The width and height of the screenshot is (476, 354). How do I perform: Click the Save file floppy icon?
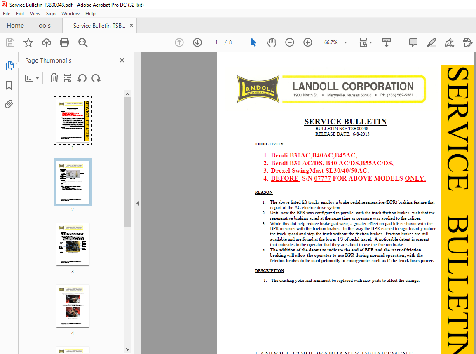(x=10, y=42)
